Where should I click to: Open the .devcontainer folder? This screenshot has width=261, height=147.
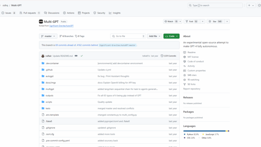coord(52,63)
